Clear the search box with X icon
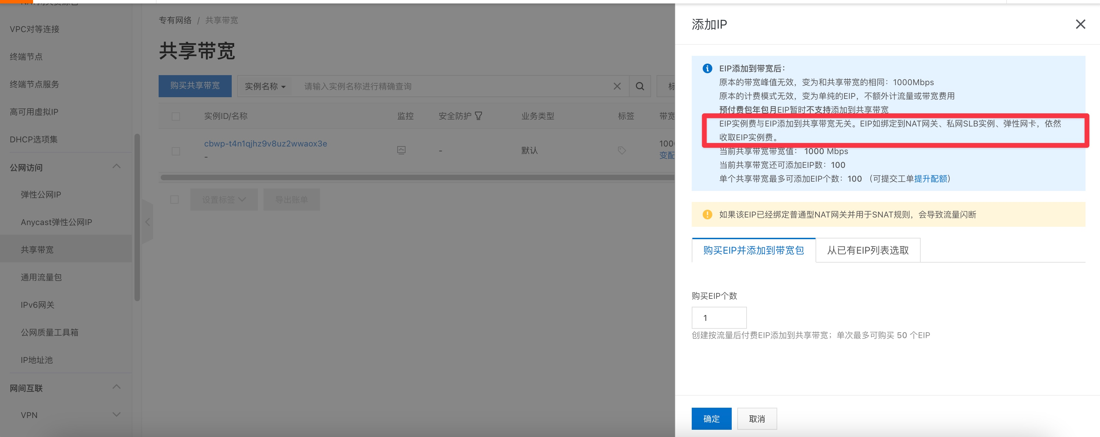 (617, 86)
